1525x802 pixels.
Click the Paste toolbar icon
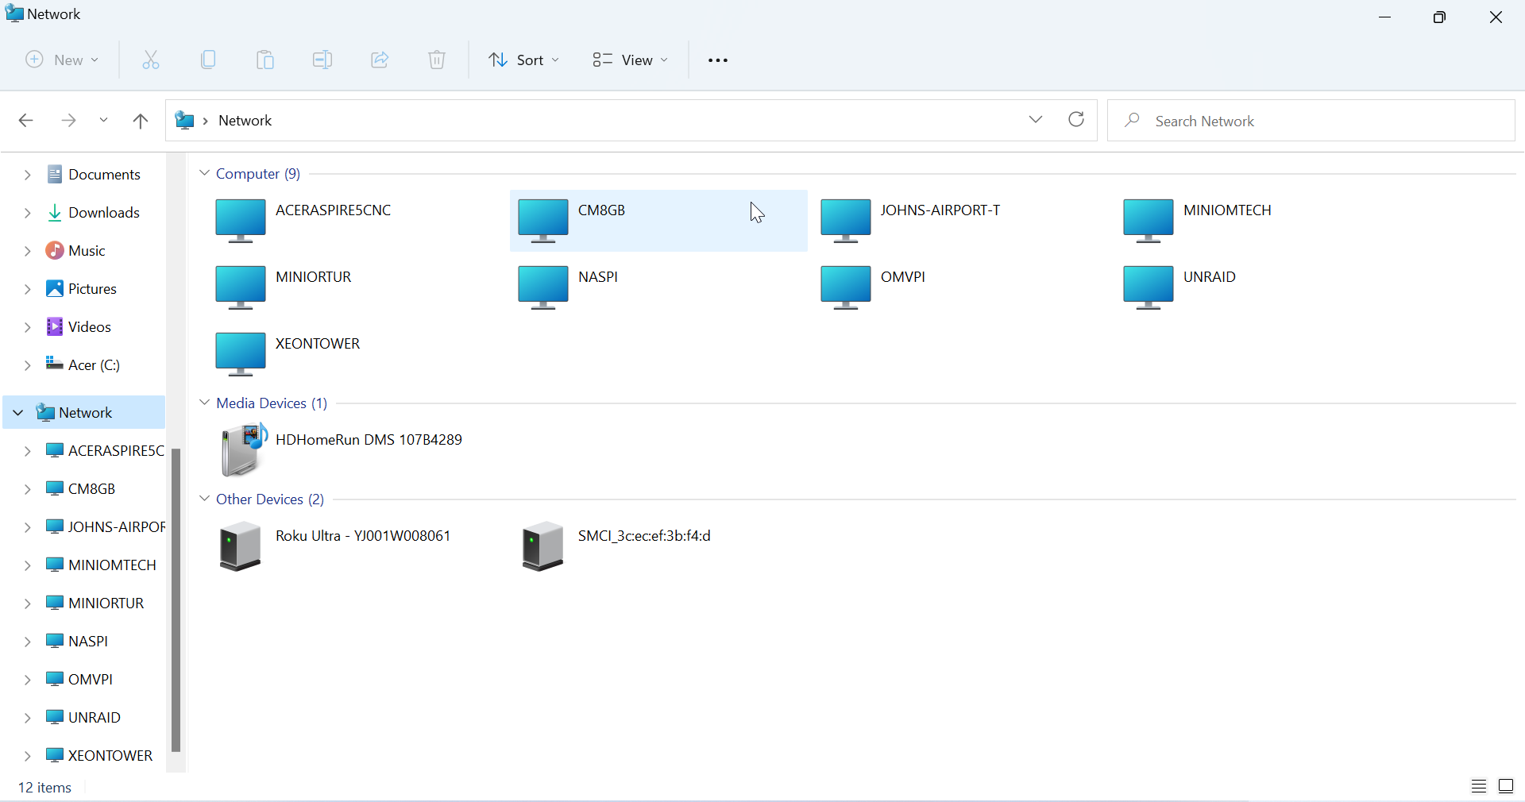coord(264,60)
